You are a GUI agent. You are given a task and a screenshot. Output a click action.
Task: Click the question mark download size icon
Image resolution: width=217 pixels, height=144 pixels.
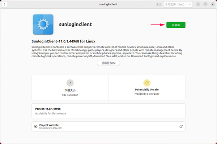pos(70,83)
